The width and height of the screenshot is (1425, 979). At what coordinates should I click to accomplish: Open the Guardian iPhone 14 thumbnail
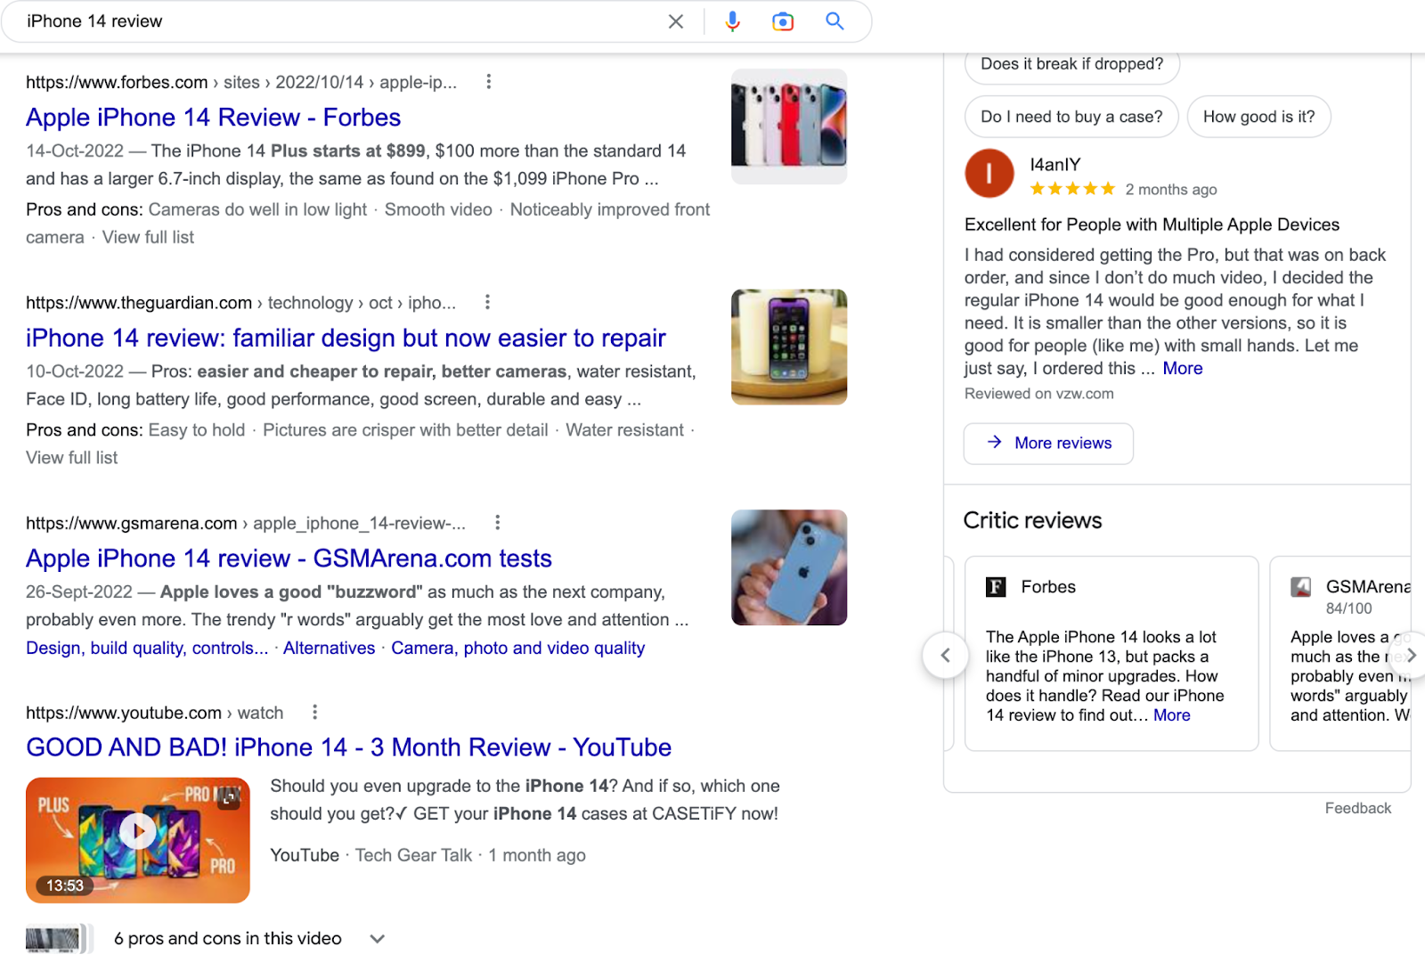788,347
